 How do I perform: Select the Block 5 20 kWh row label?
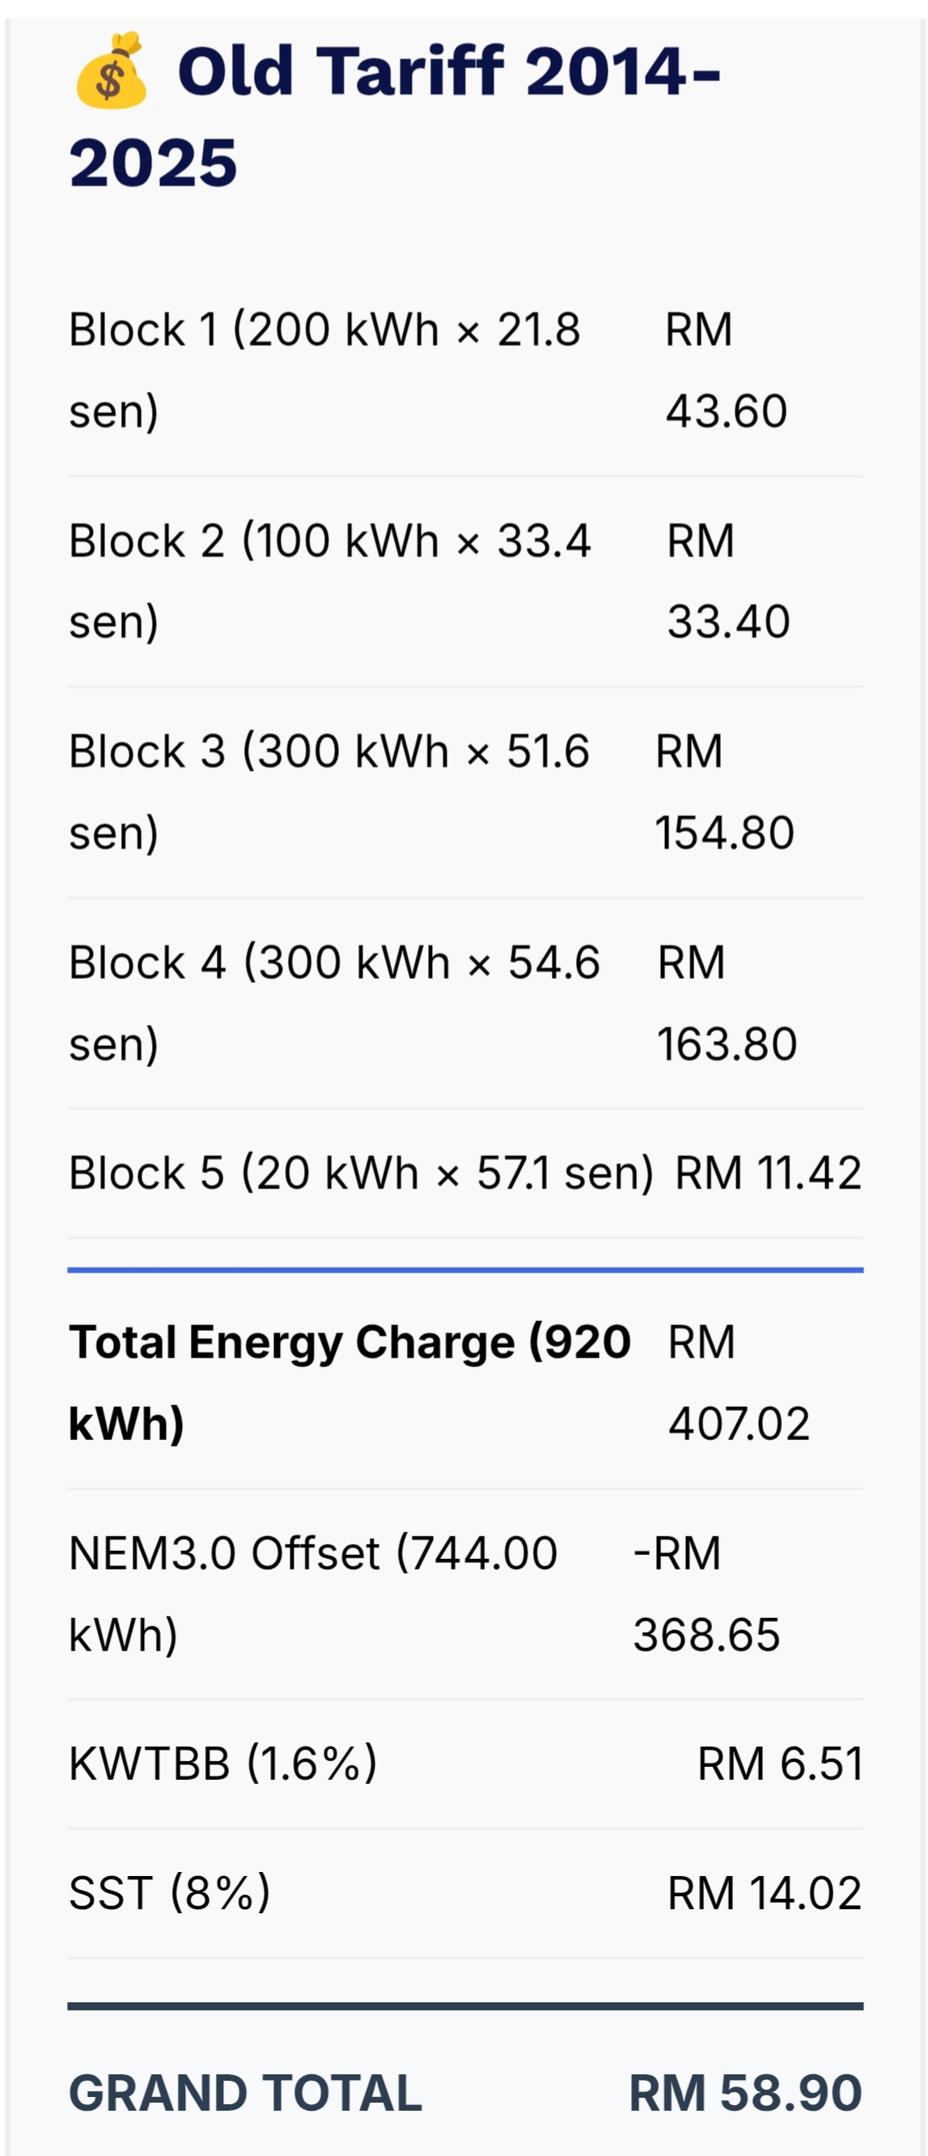click(361, 1172)
